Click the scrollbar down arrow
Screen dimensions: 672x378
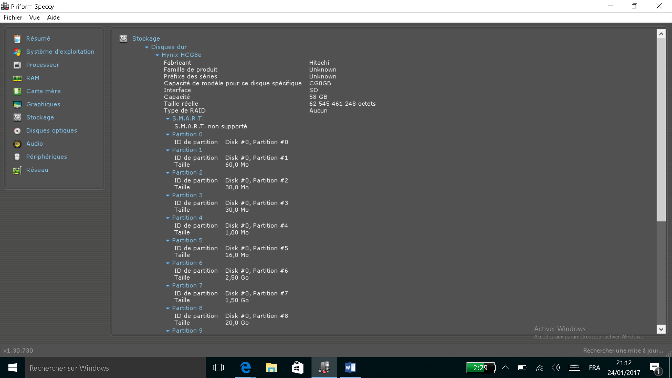(x=661, y=329)
